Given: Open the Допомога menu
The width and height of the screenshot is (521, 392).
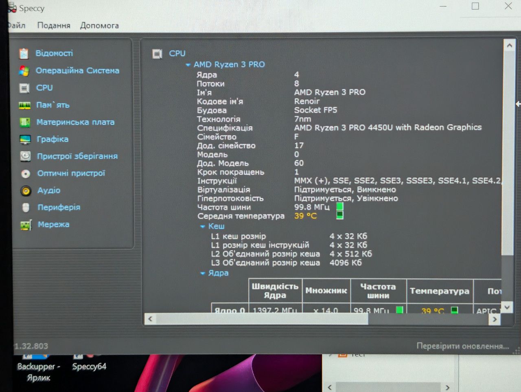Looking at the screenshot, I should (99, 25).
